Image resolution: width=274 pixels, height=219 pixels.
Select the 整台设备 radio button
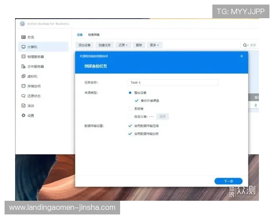click(130, 93)
